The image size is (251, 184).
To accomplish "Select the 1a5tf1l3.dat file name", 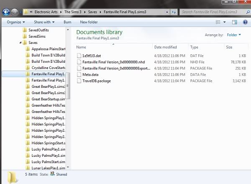I will (92, 56).
